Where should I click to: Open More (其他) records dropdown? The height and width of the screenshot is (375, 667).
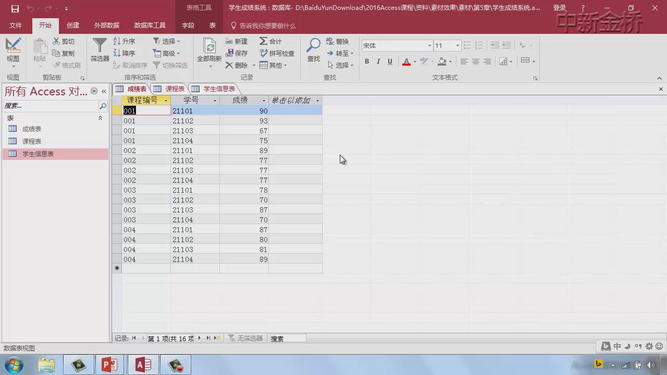point(273,65)
